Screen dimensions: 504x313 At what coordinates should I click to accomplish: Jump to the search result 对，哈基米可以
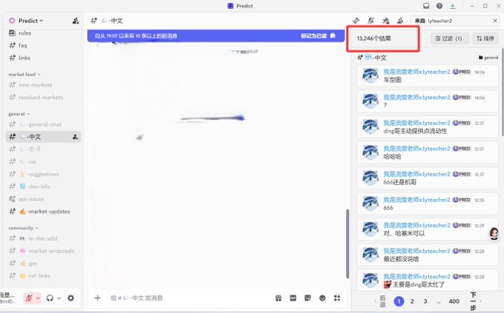[428, 229]
